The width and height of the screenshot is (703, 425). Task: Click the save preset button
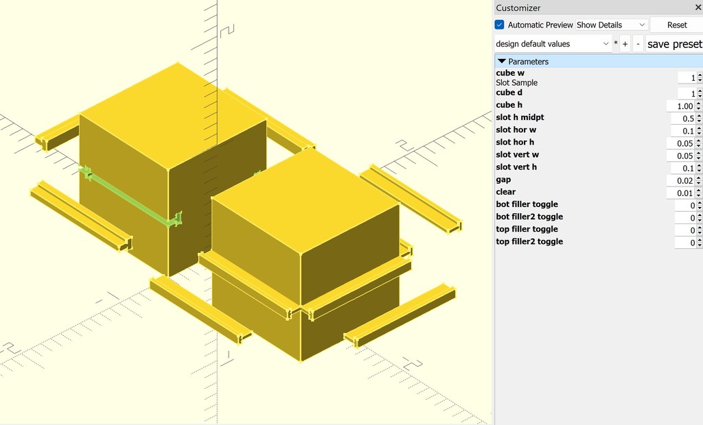point(673,43)
